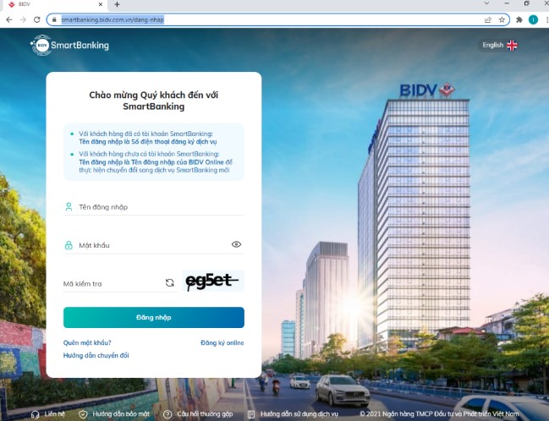
Task: Select the BIDV browser tab
Action: pos(52,4)
